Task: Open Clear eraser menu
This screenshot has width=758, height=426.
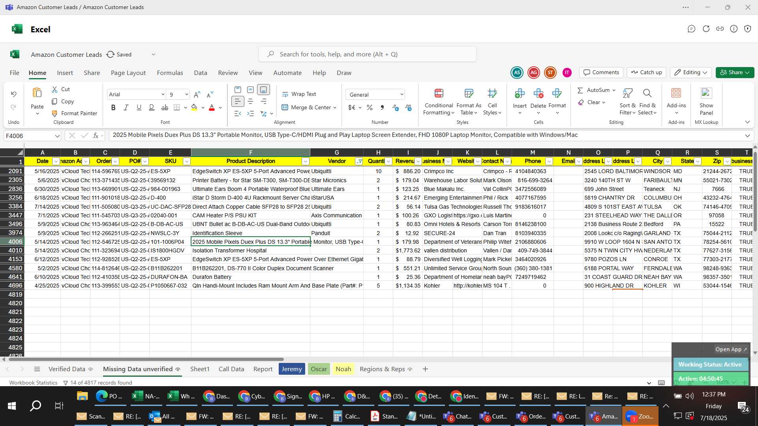Action: coord(591,103)
